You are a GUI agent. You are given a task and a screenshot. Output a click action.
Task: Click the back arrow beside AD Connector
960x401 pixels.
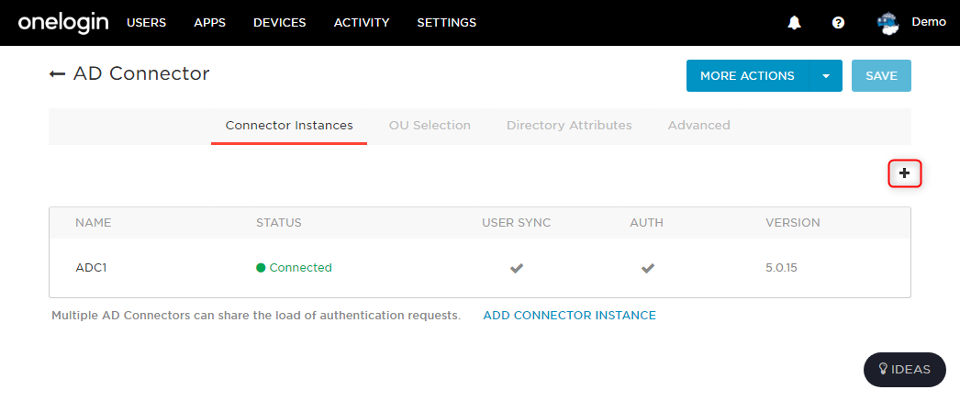(x=57, y=74)
